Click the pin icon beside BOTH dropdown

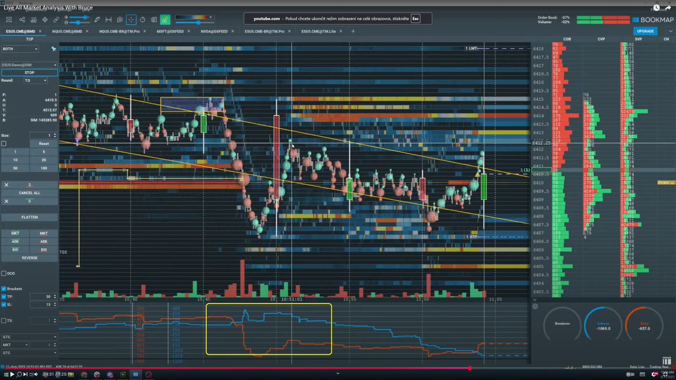pos(54,49)
